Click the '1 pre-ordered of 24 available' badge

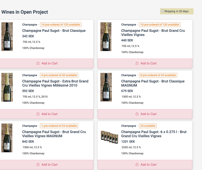(x=59, y=126)
